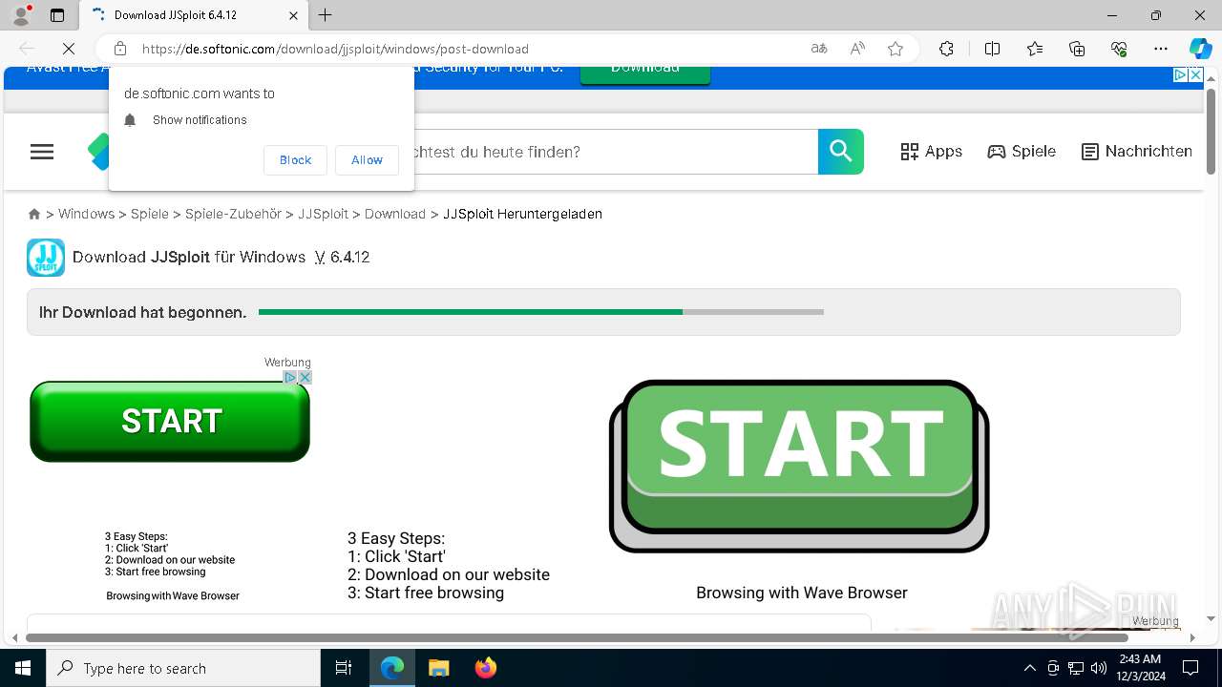Click the taskbar search box
Viewport: 1222px width, 687px height.
pos(183,668)
